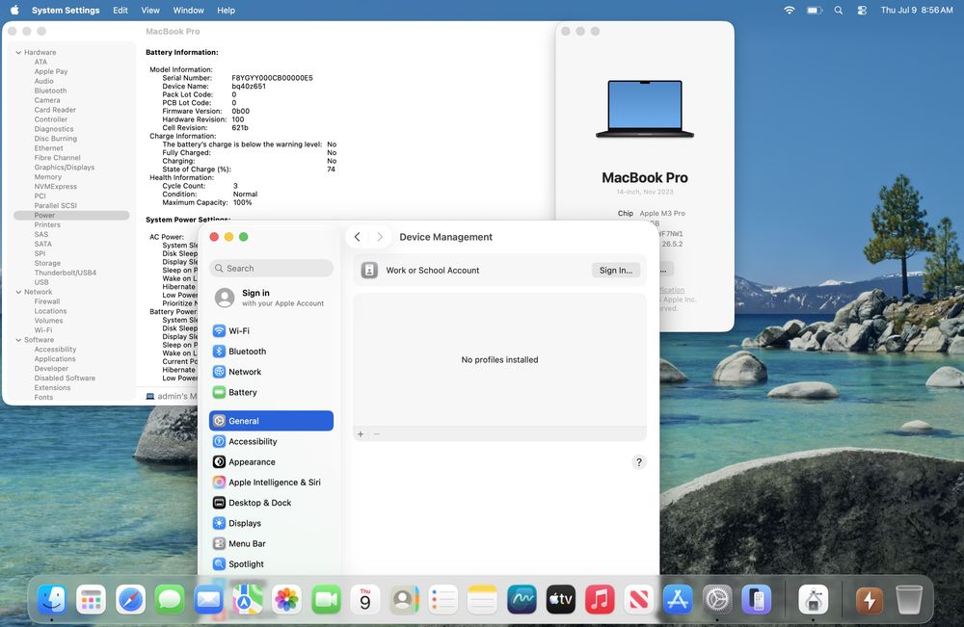Select Bluetooth in System Information sidebar
964x627 pixels.
[50, 91]
